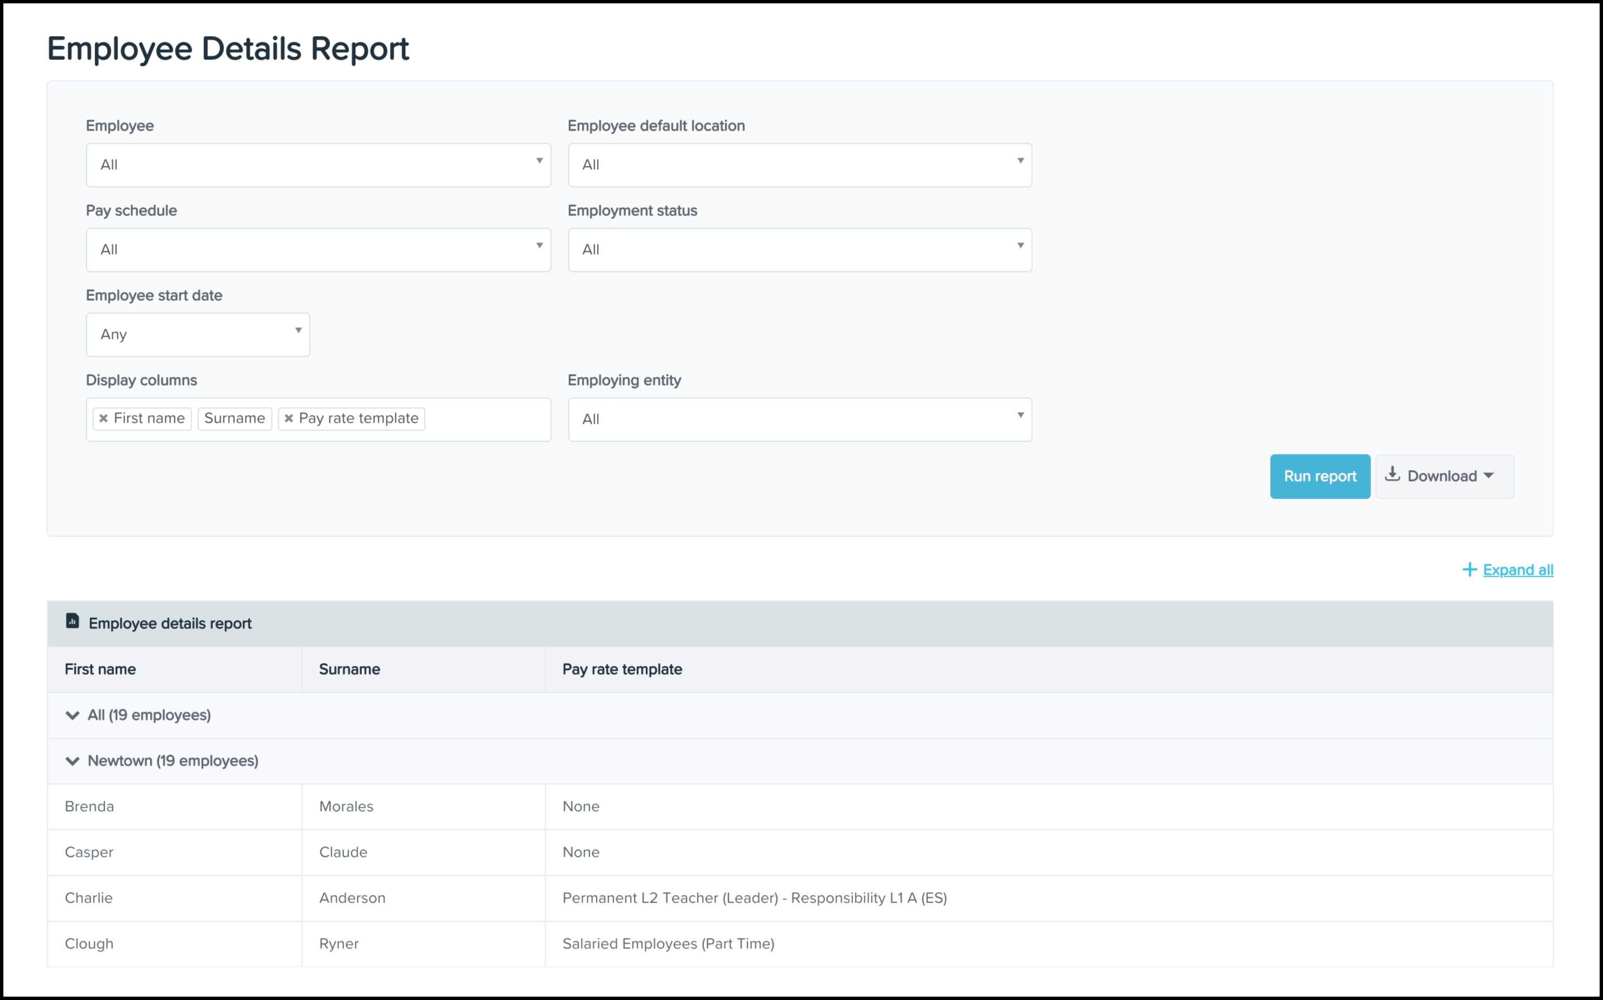The height and width of the screenshot is (1000, 1603).
Task: Remove the First name display column
Action: [104, 418]
